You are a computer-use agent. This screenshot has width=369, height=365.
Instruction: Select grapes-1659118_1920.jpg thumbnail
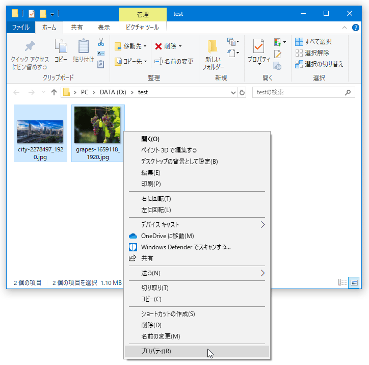tap(98, 134)
